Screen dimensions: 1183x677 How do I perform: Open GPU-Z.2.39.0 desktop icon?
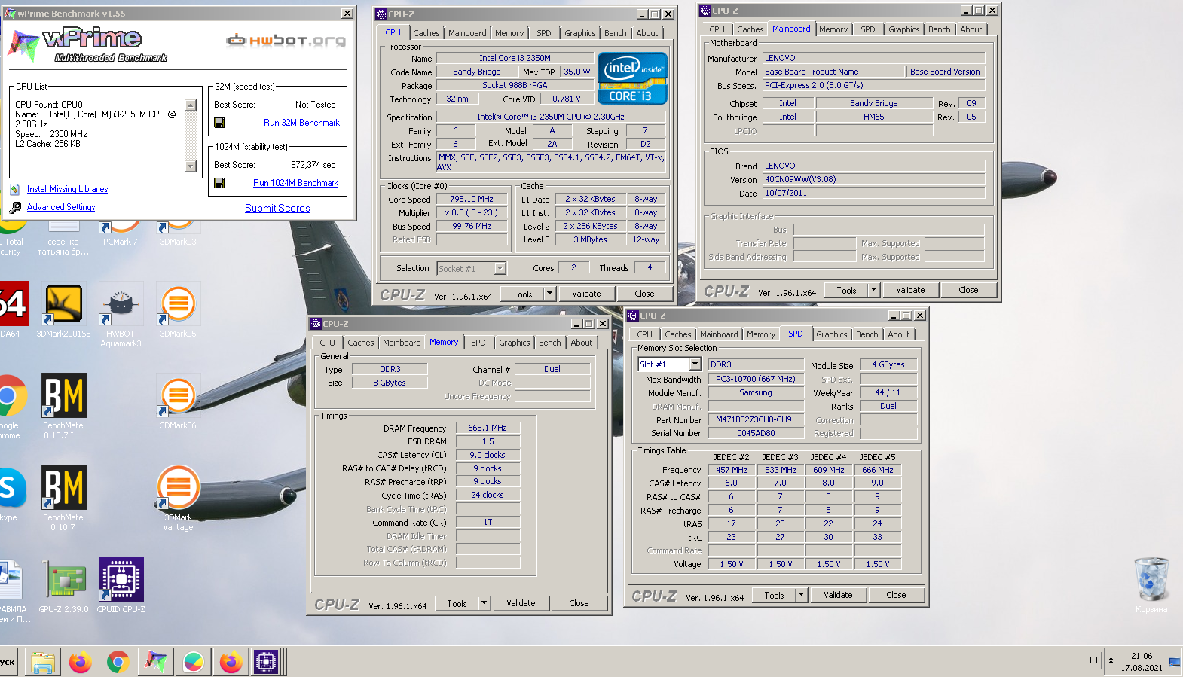click(x=63, y=587)
